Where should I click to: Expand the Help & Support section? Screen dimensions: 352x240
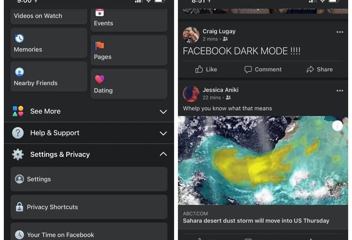(89, 133)
